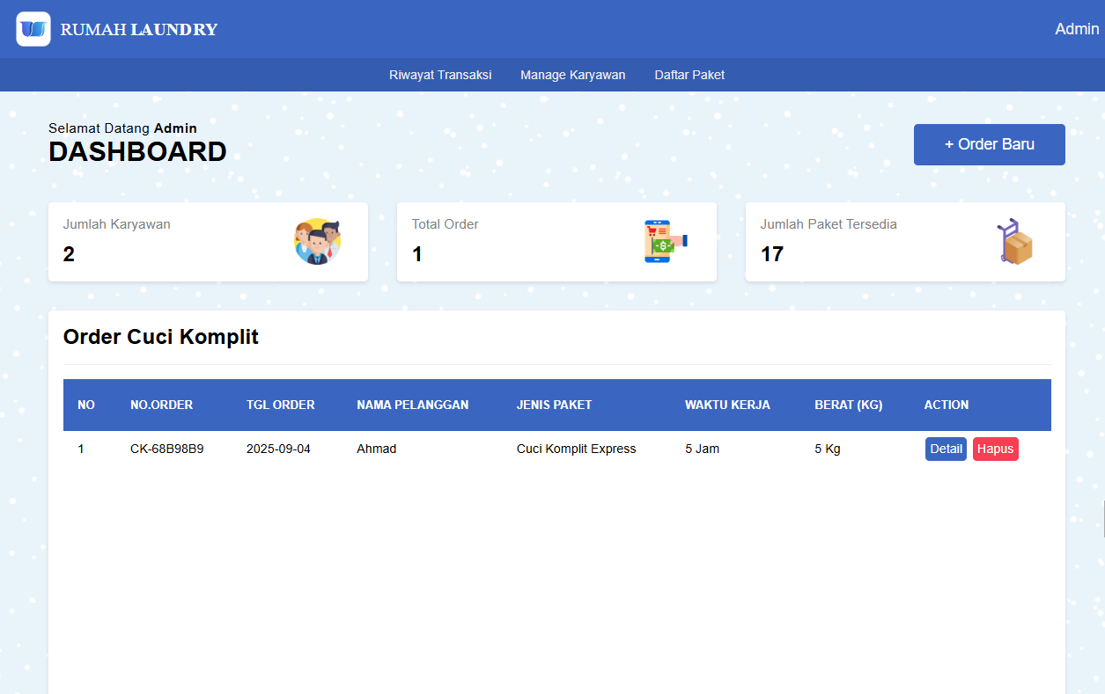Click the TGL ORDER column header
The image size is (1105, 694).
click(x=280, y=405)
